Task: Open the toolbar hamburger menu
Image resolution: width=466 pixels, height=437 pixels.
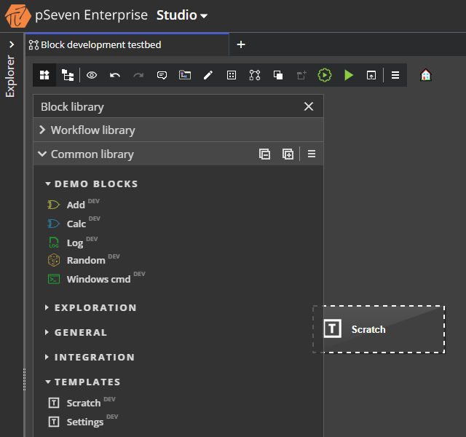Action: coord(395,75)
